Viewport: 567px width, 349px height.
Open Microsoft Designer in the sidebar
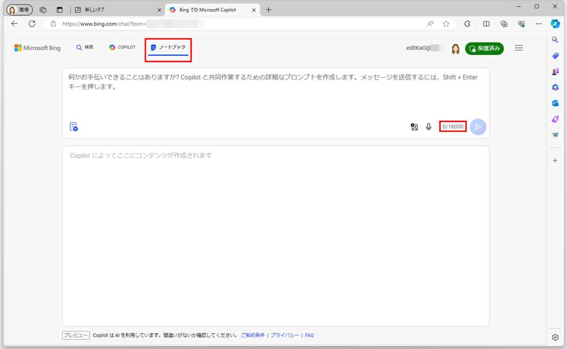point(555,118)
